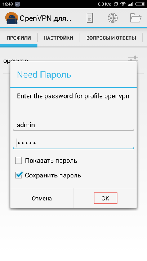The height and width of the screenshot is (261, 147).
Task: Tap the Wi-Fi status bar icon
Action: point(123,4)
